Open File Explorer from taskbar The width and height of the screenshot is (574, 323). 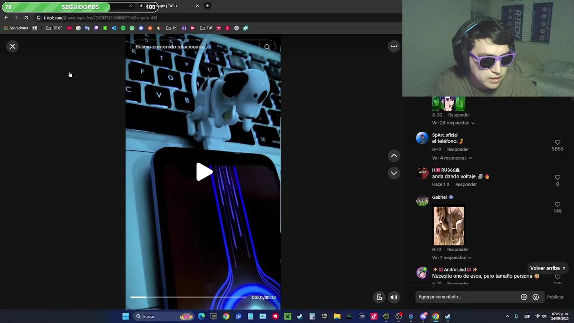(337, 316)
